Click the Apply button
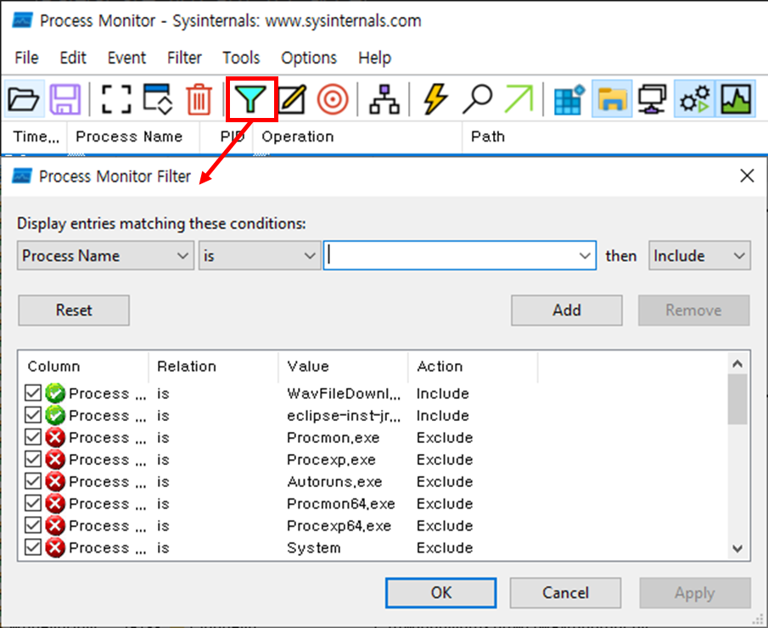Screen dimensions: 768x628 pyautogui.click(x=694, y=592)
